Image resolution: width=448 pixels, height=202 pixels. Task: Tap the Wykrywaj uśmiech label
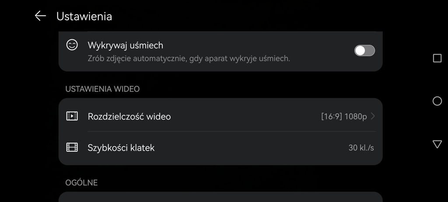(x=126, y=45)
